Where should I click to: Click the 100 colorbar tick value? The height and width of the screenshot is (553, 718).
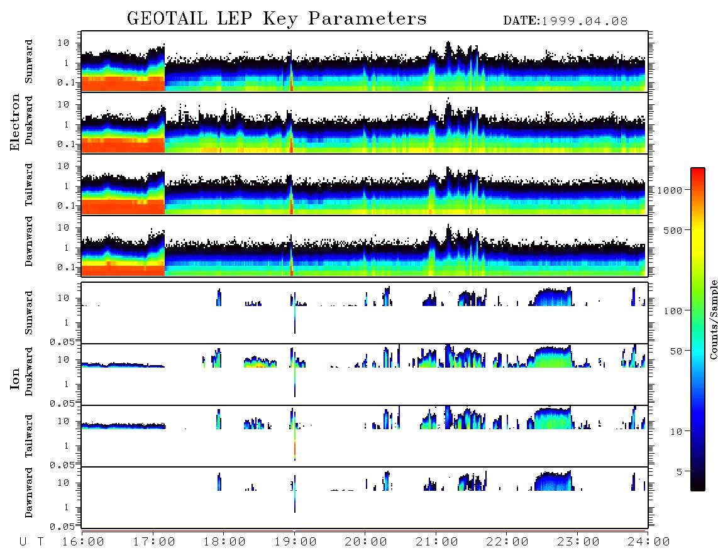tap(673, 311)
